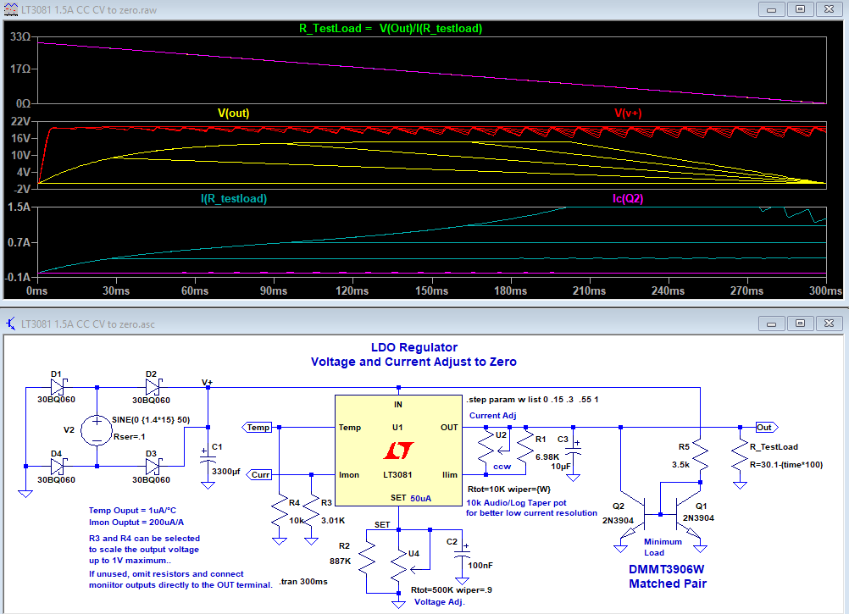Select the C1 3300µF capacitor symbol
This screenshot has width=849, height=614.
pos(208,458)
